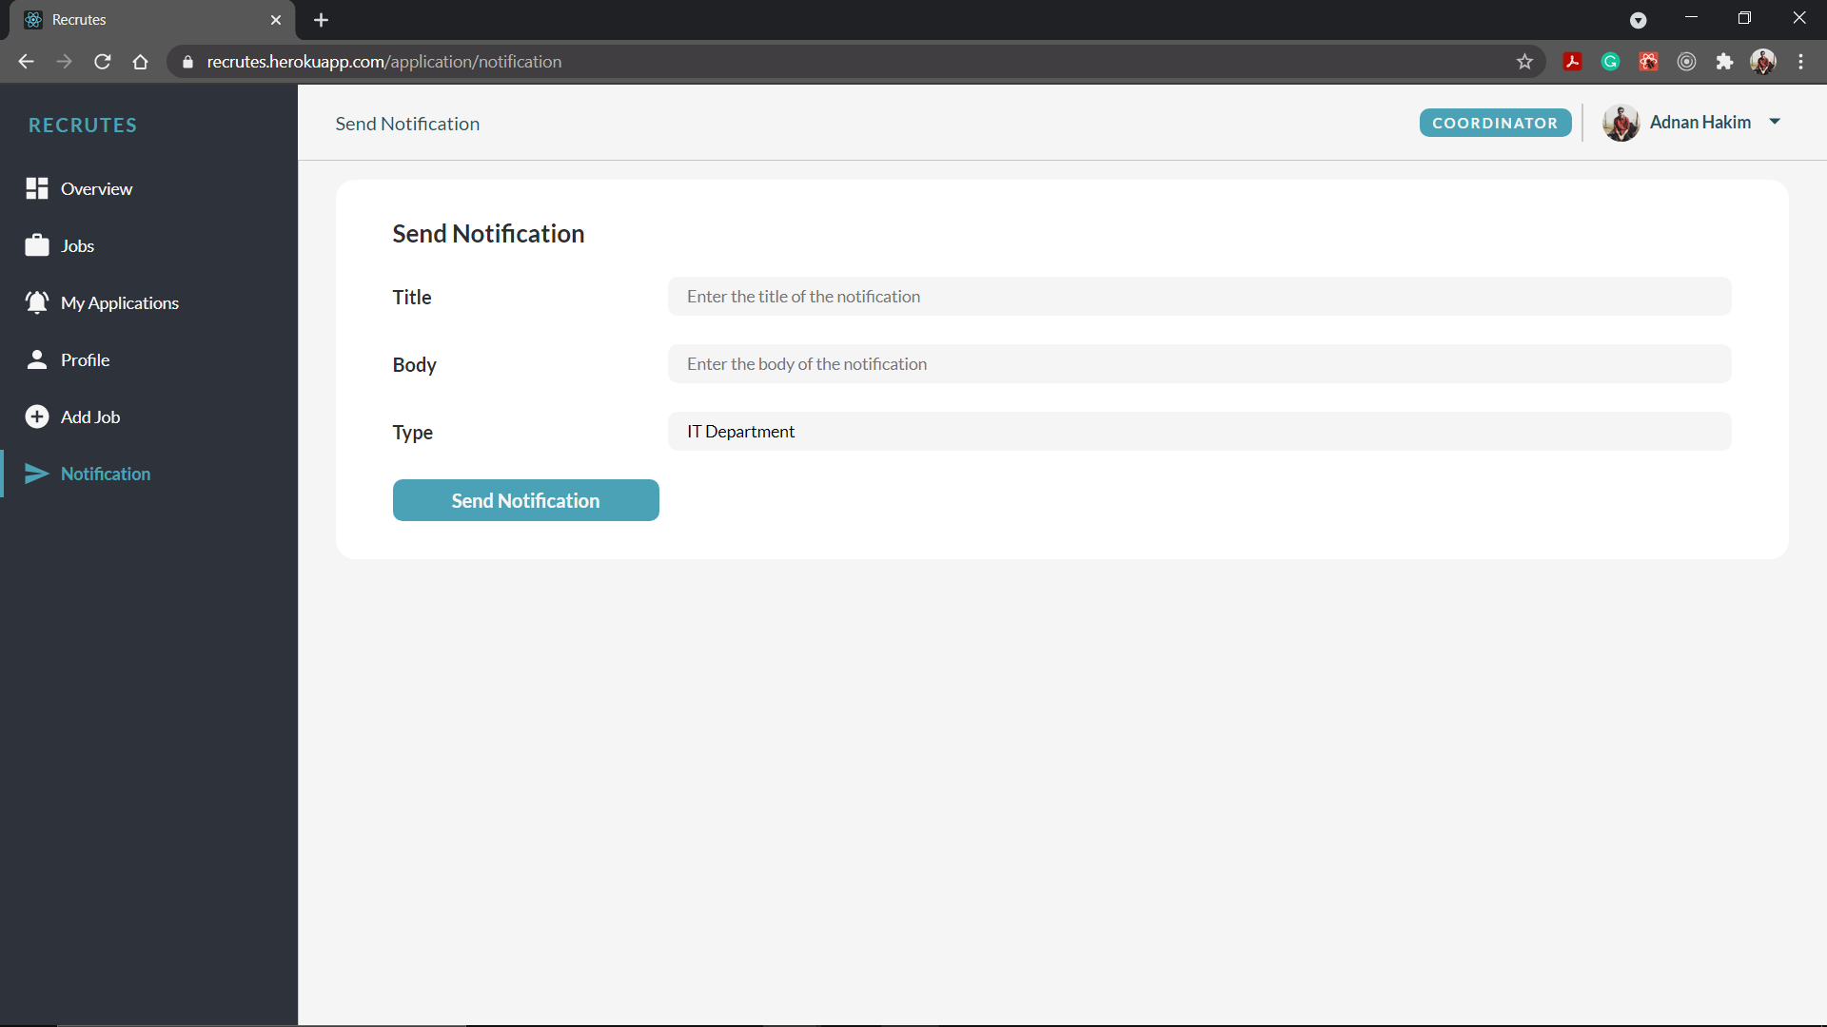The image size is (1827, 1027).
Task: Toggle the browser bookmark star icon
Action: [x=1524, y=62]
